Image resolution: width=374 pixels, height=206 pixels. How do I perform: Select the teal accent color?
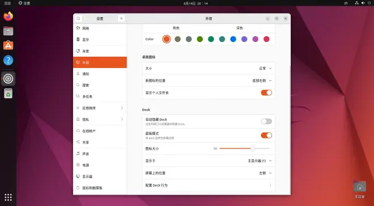222,39
